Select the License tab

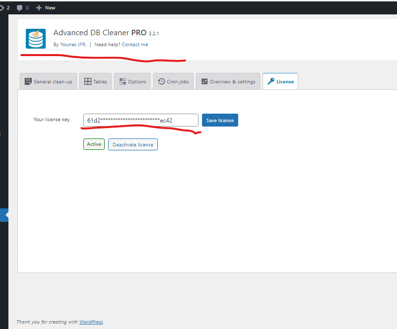(280, 81)
